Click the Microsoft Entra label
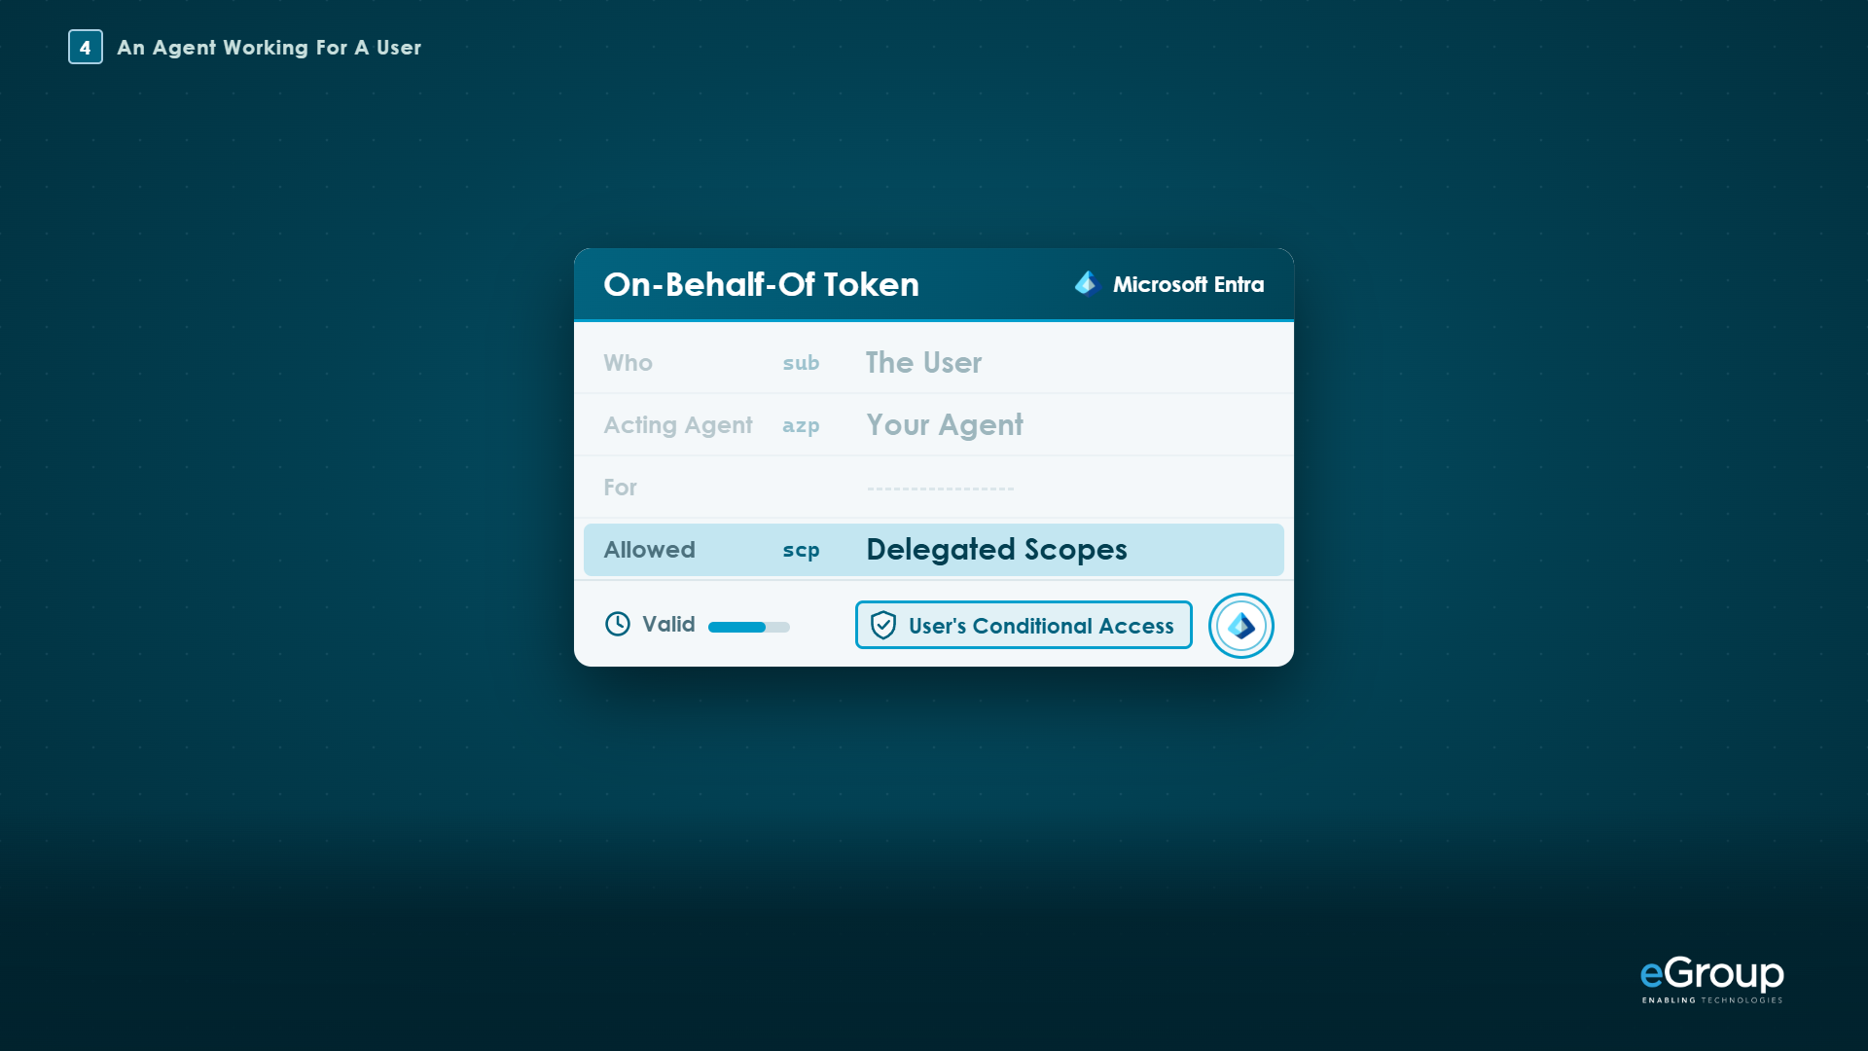Viewport: 1868px width, 1051px height. pos(1188,284)
